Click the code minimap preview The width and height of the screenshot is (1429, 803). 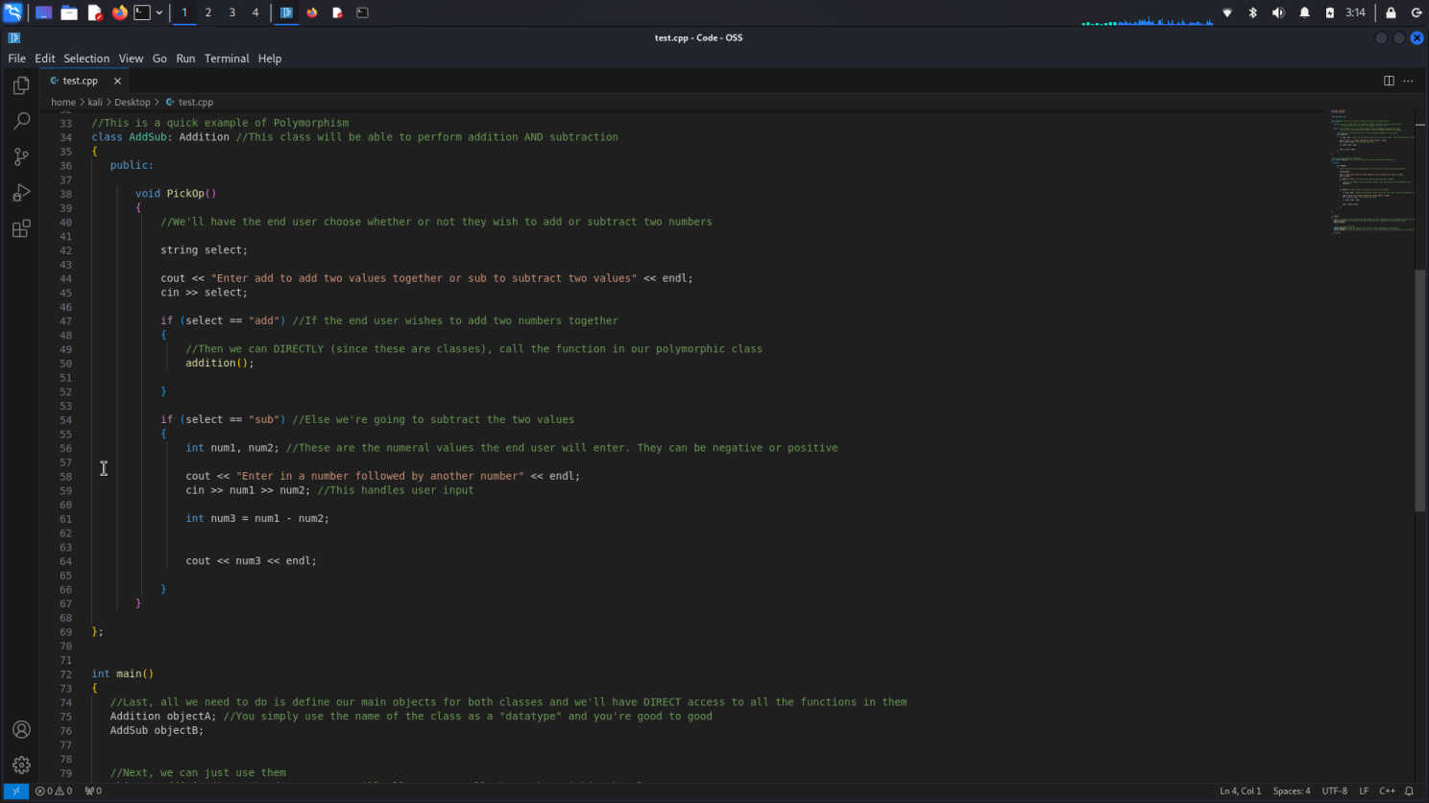coord(1372,173)
